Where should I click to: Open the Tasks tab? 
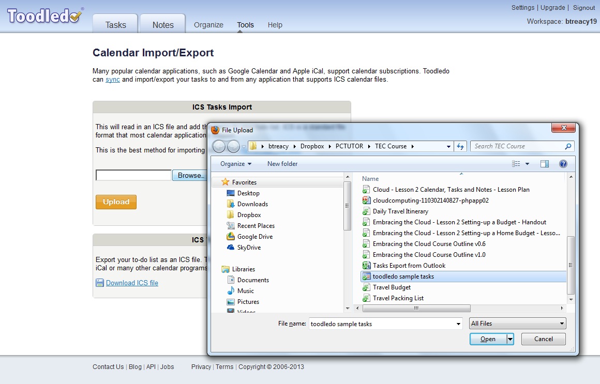(x=115, y=24)
